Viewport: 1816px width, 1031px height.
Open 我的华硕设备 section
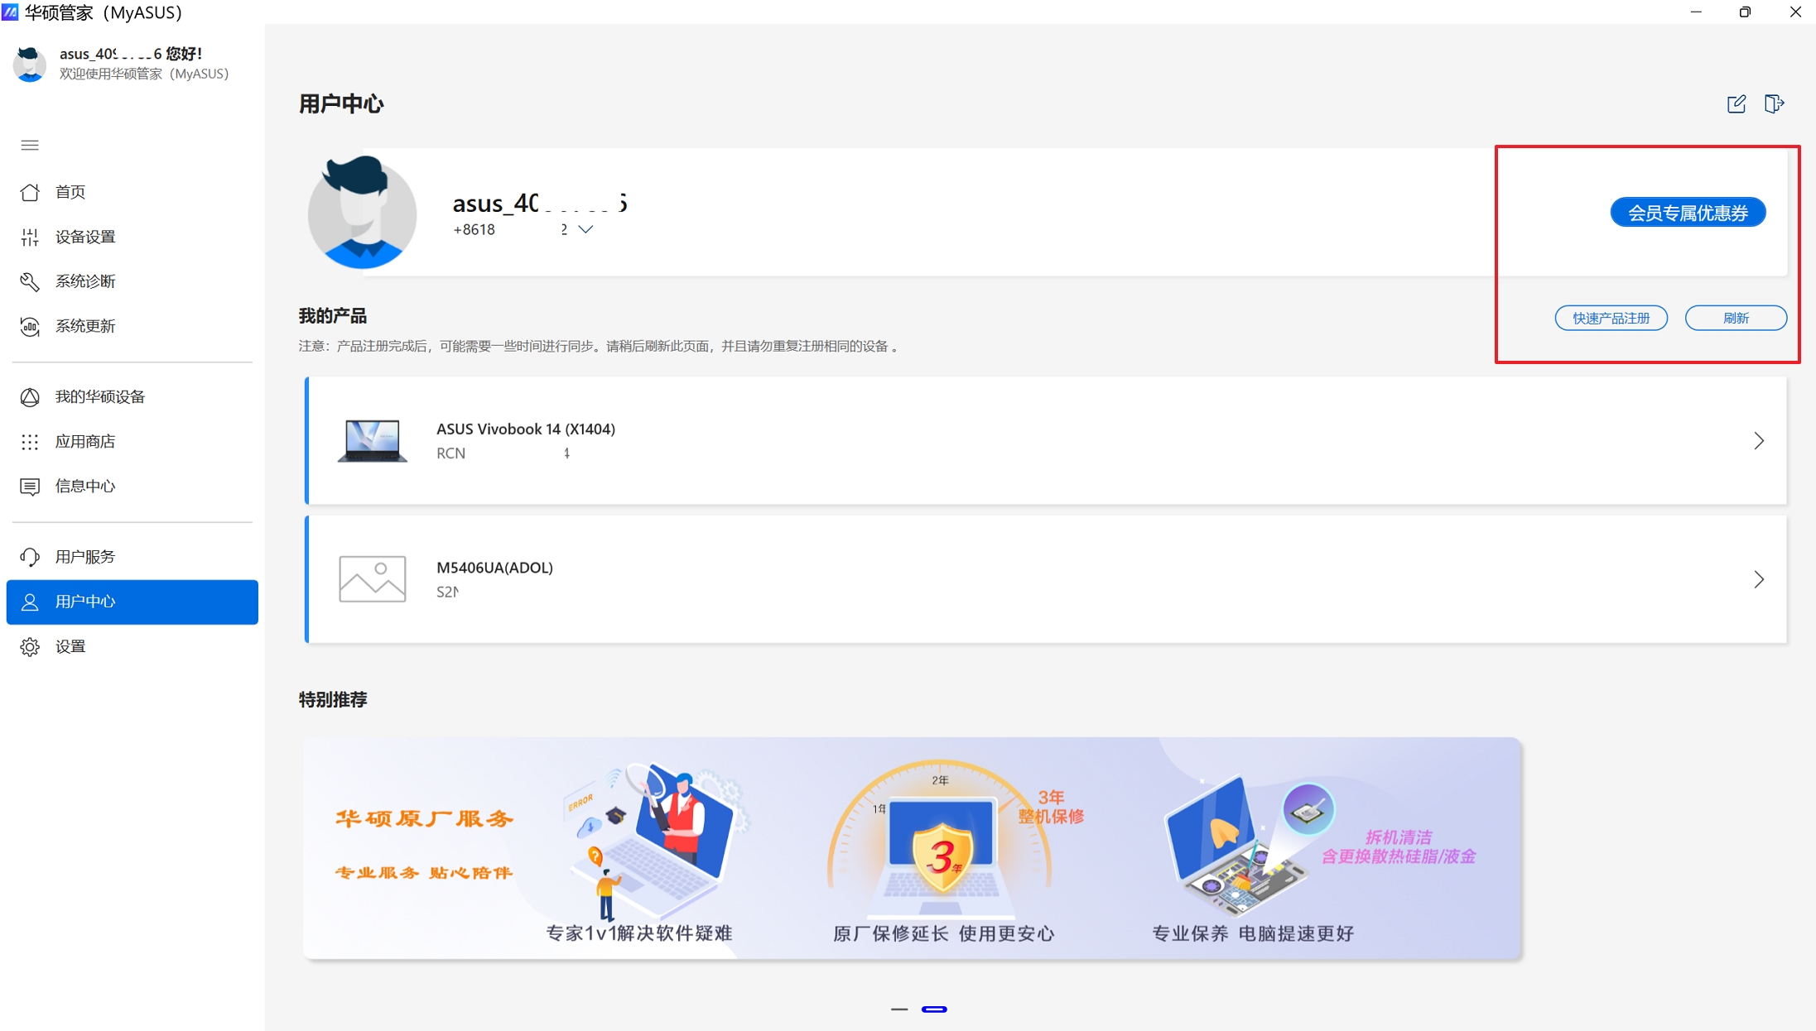(99, 397)
